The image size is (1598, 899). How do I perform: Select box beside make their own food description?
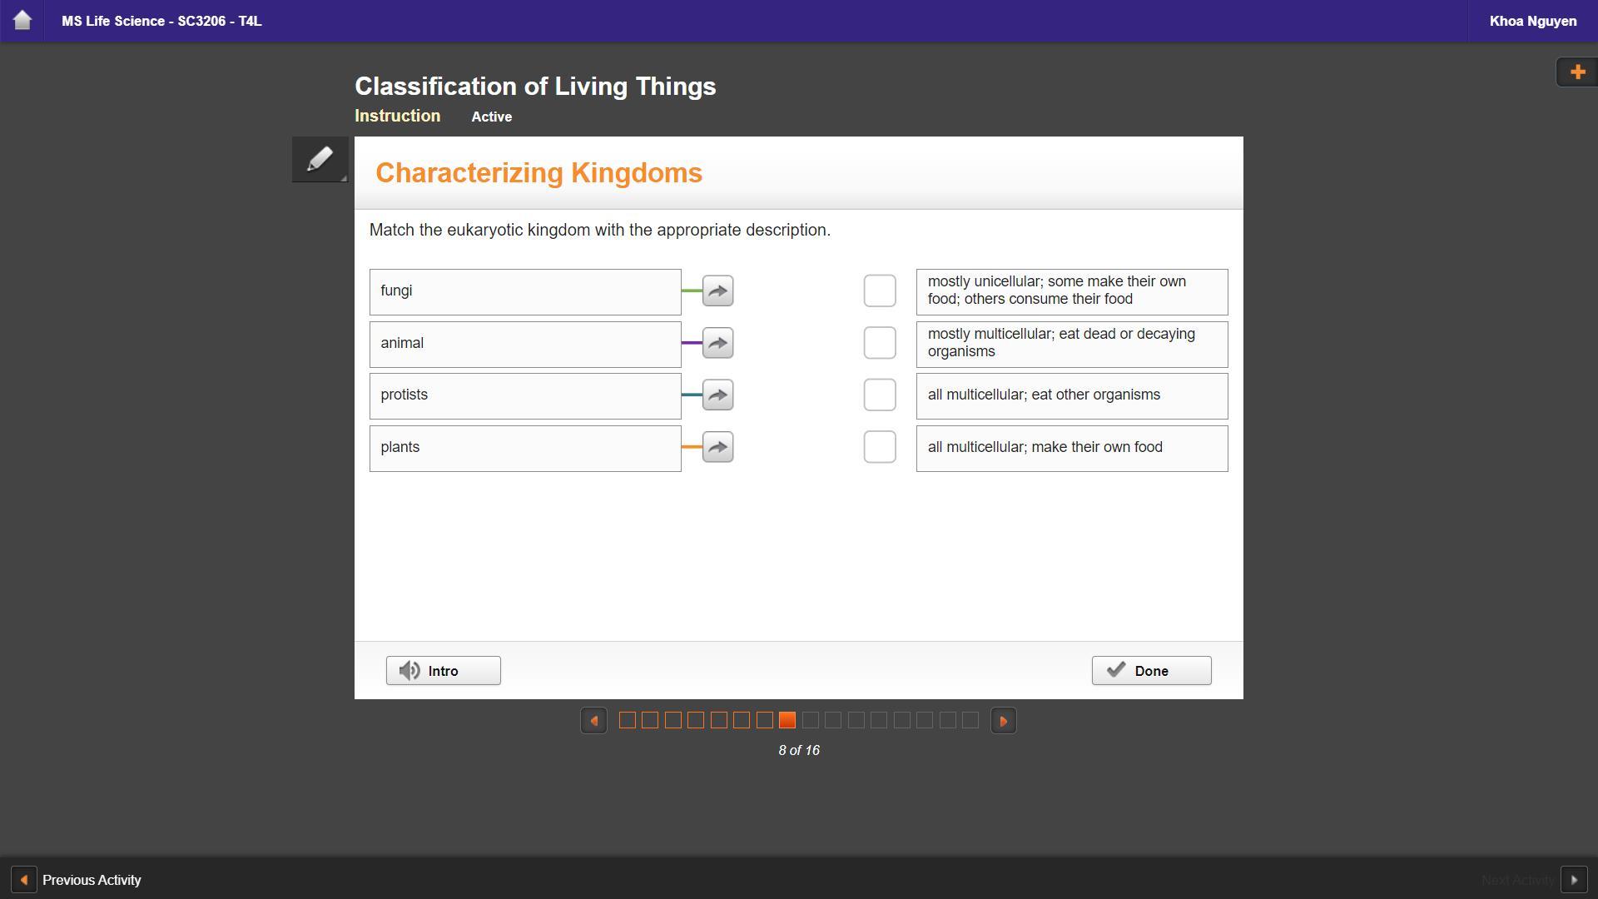880,448
